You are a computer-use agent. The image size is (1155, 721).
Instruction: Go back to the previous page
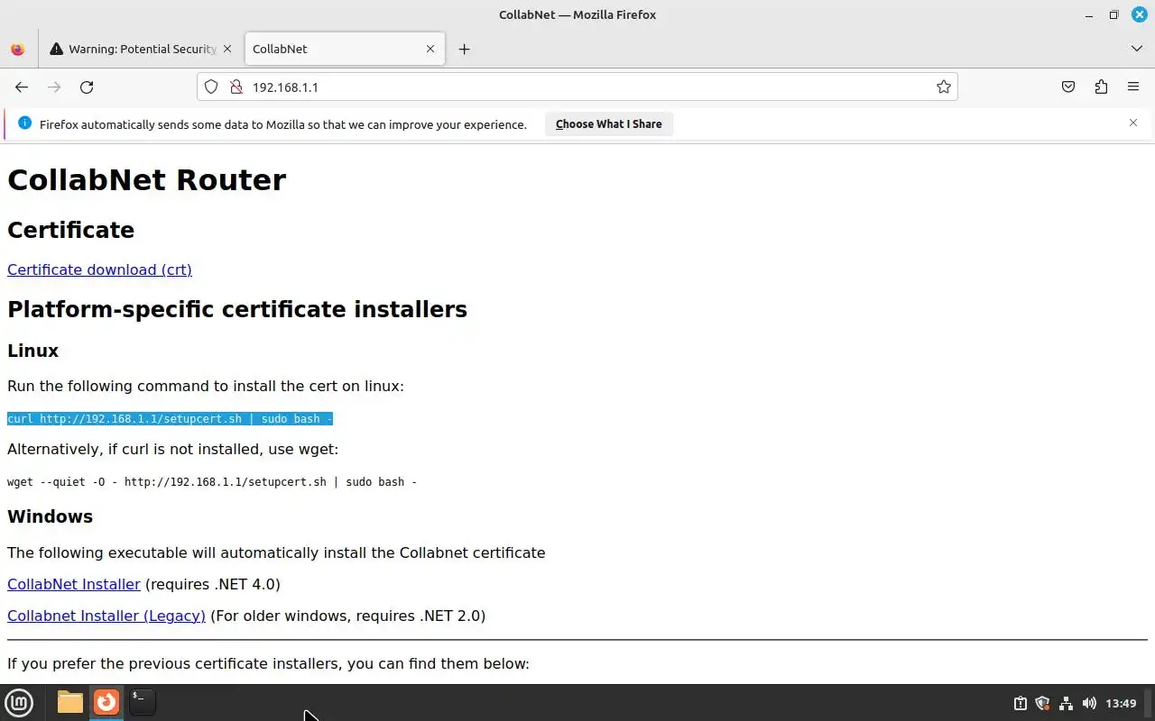click(22, 87)
